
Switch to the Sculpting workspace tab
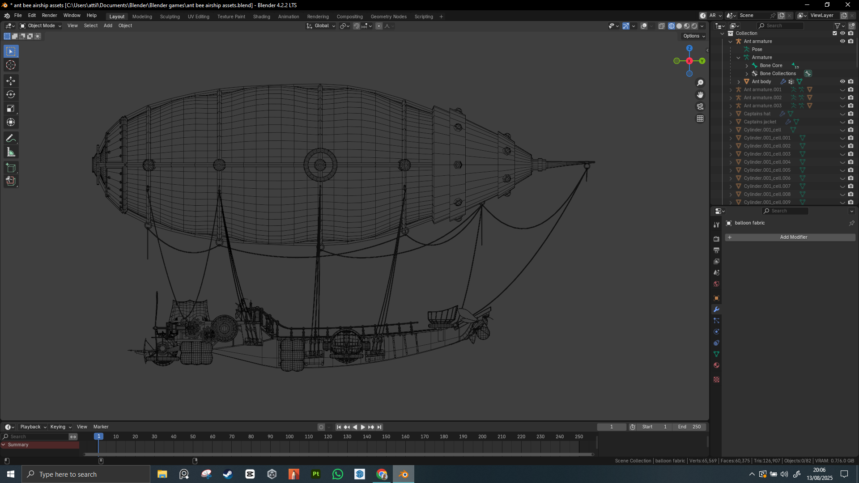170,17
